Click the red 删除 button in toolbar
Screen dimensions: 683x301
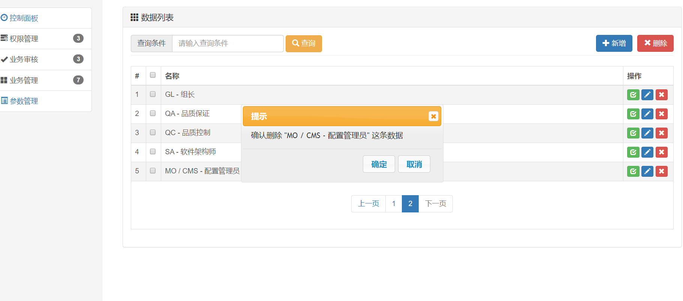click(655, 44)
